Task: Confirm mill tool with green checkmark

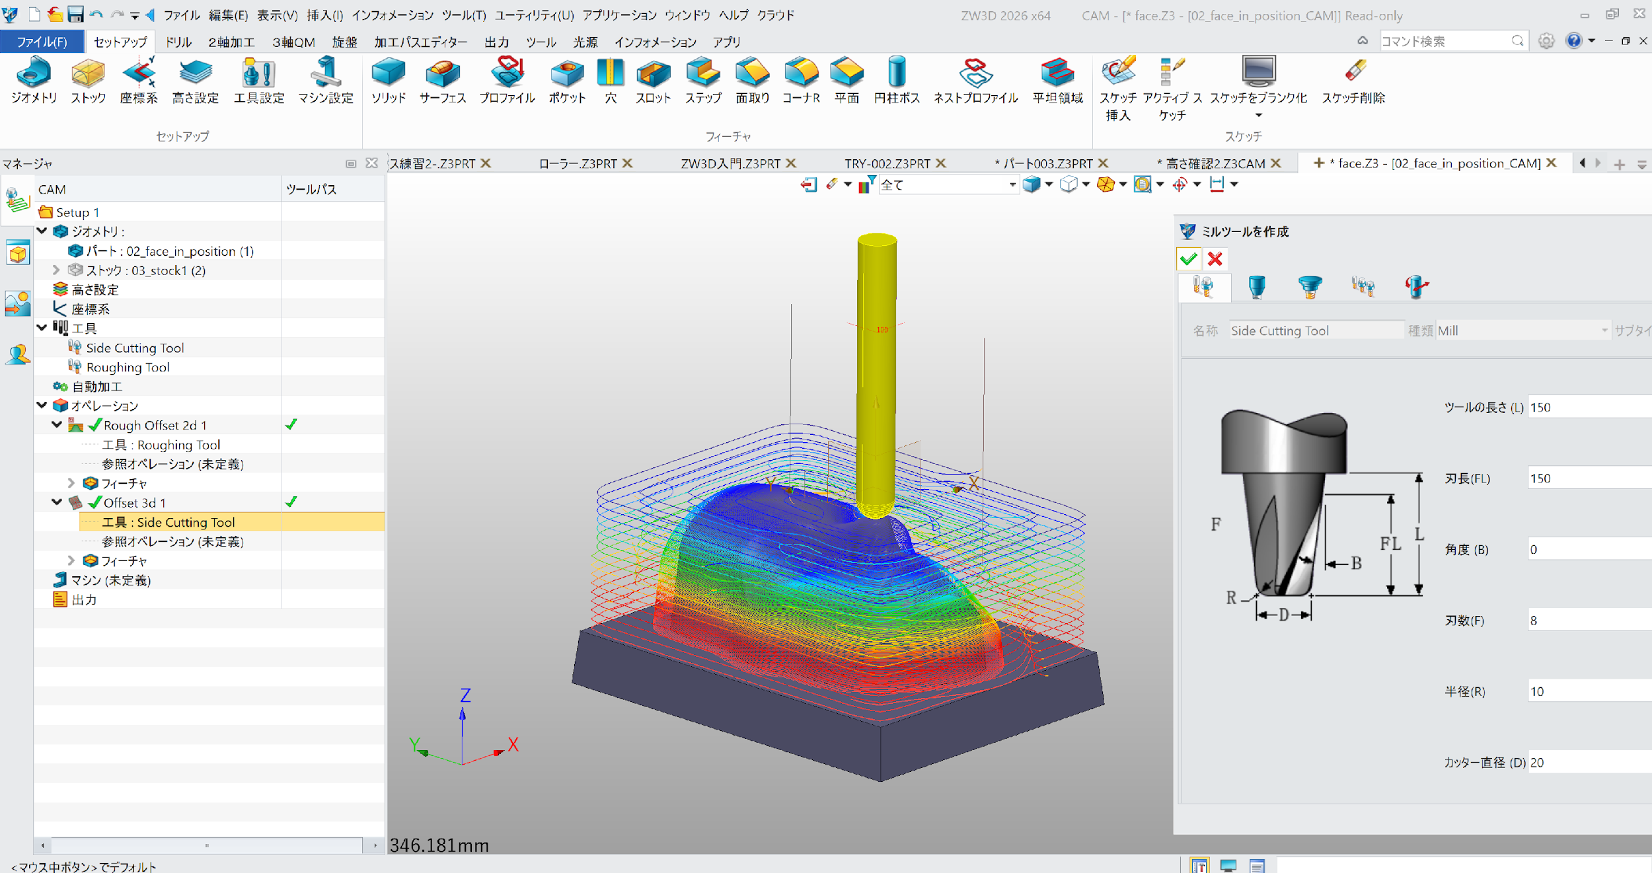Action: coord(1188,259)
